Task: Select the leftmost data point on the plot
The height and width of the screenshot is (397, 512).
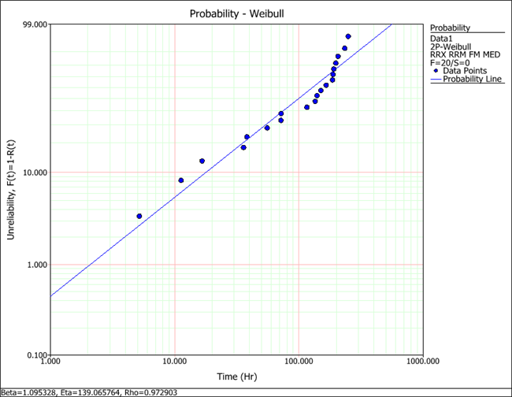Action: coord(139,216)
